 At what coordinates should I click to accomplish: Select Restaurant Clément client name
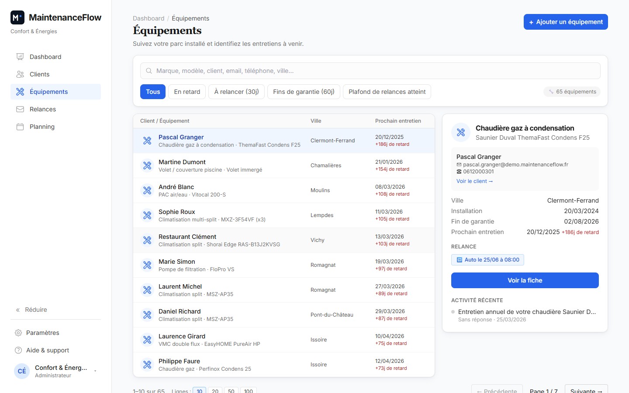pos(187,237)
